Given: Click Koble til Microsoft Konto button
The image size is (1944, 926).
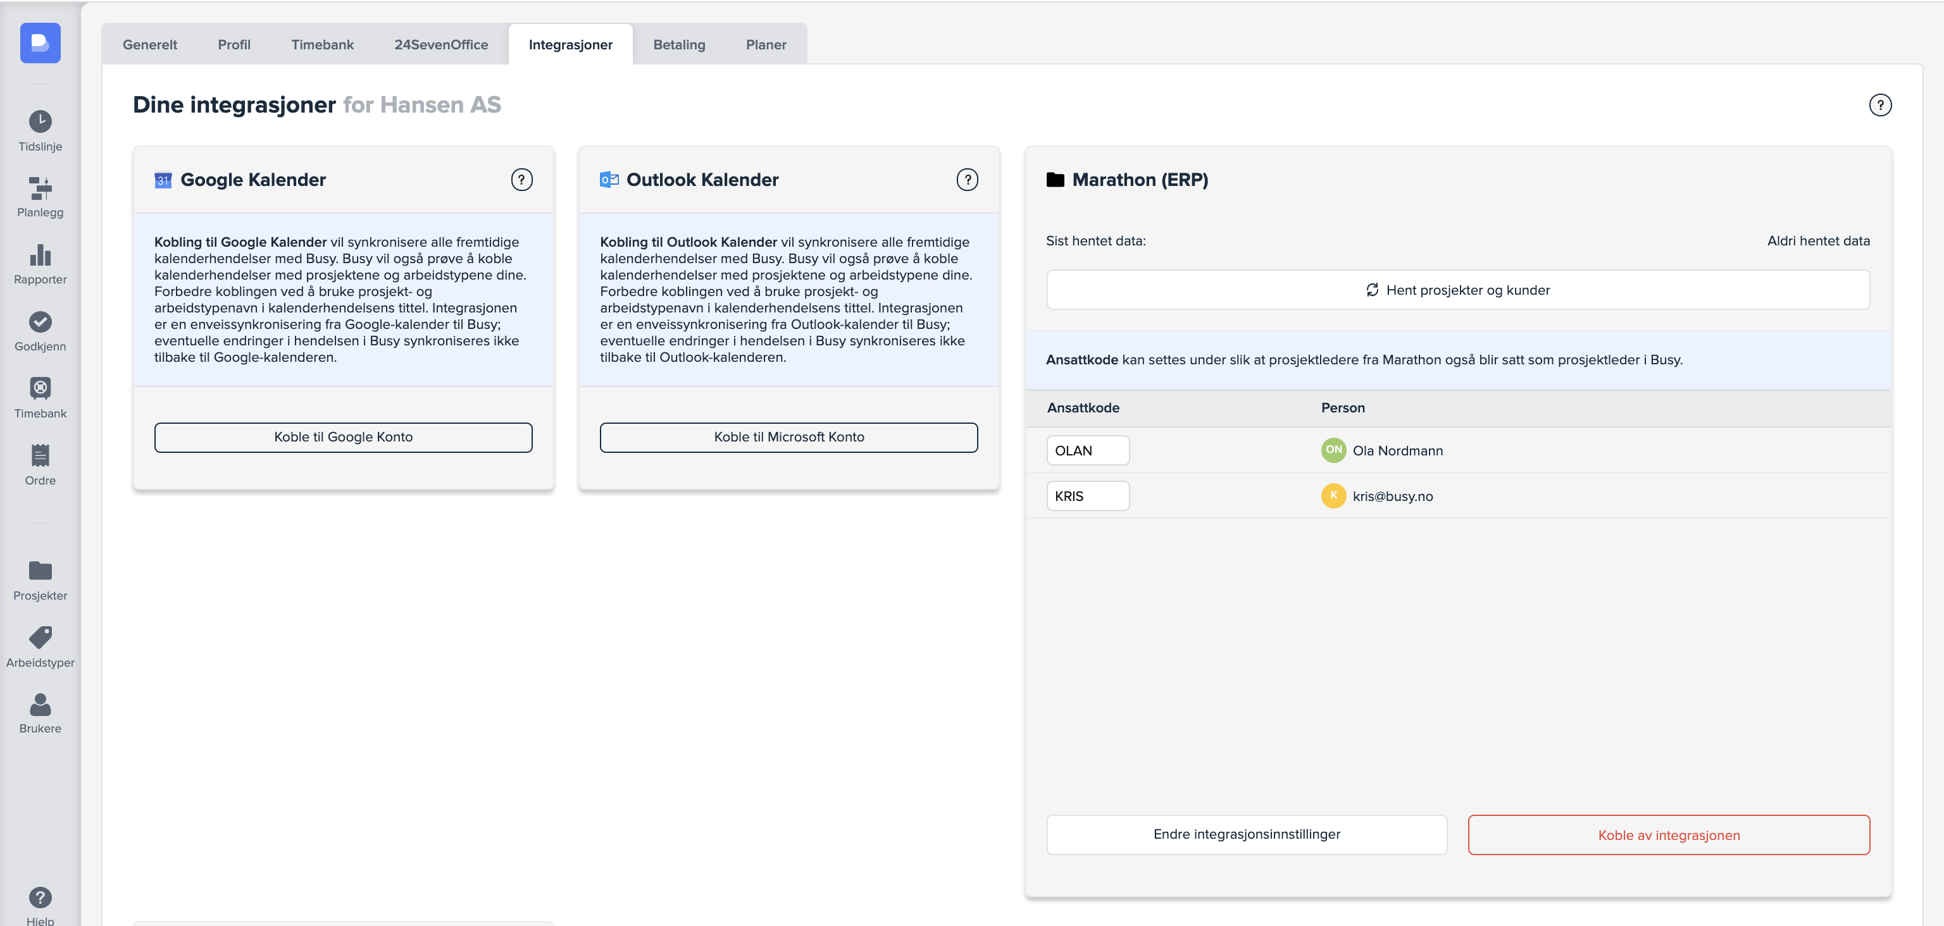Looking at the screenshot, I should [x=788, y=437].
